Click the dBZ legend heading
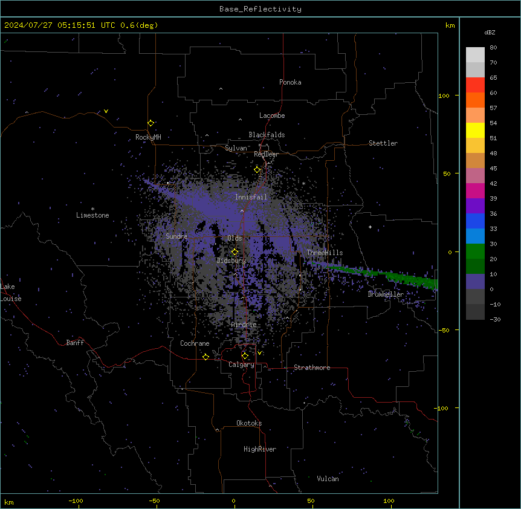Viewport: 521px width, 509px height. (x=490, y=32)
